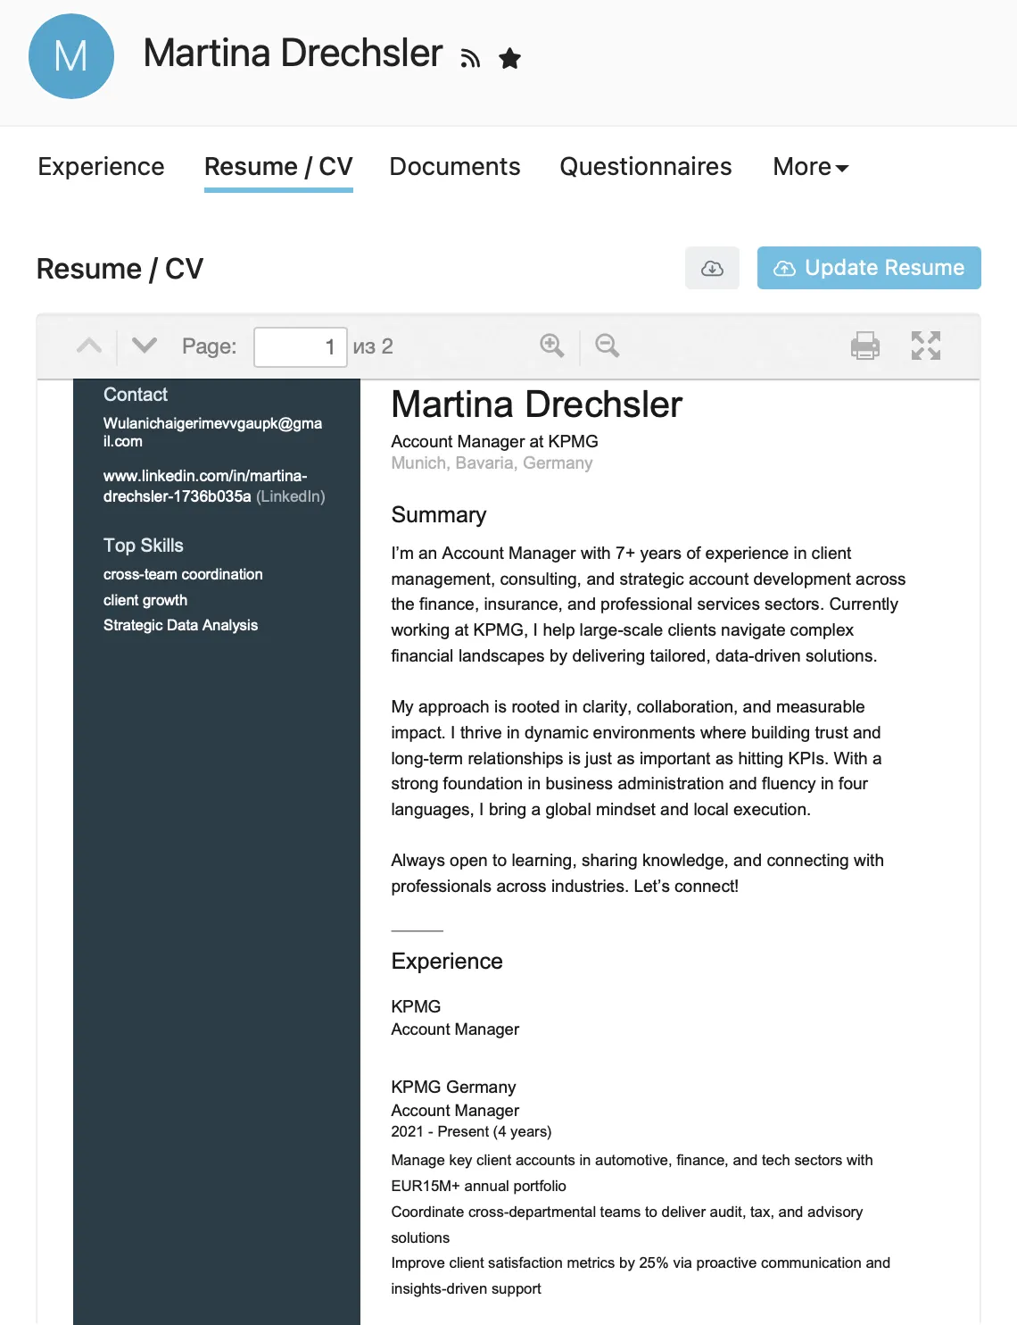1017x1325 pixels.
Task: Zoom in on the resume viewer
Action: tap(552, 346)
